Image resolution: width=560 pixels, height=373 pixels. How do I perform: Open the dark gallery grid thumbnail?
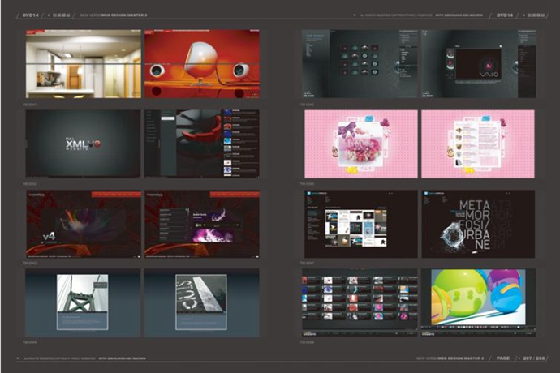tap(360, 302)
